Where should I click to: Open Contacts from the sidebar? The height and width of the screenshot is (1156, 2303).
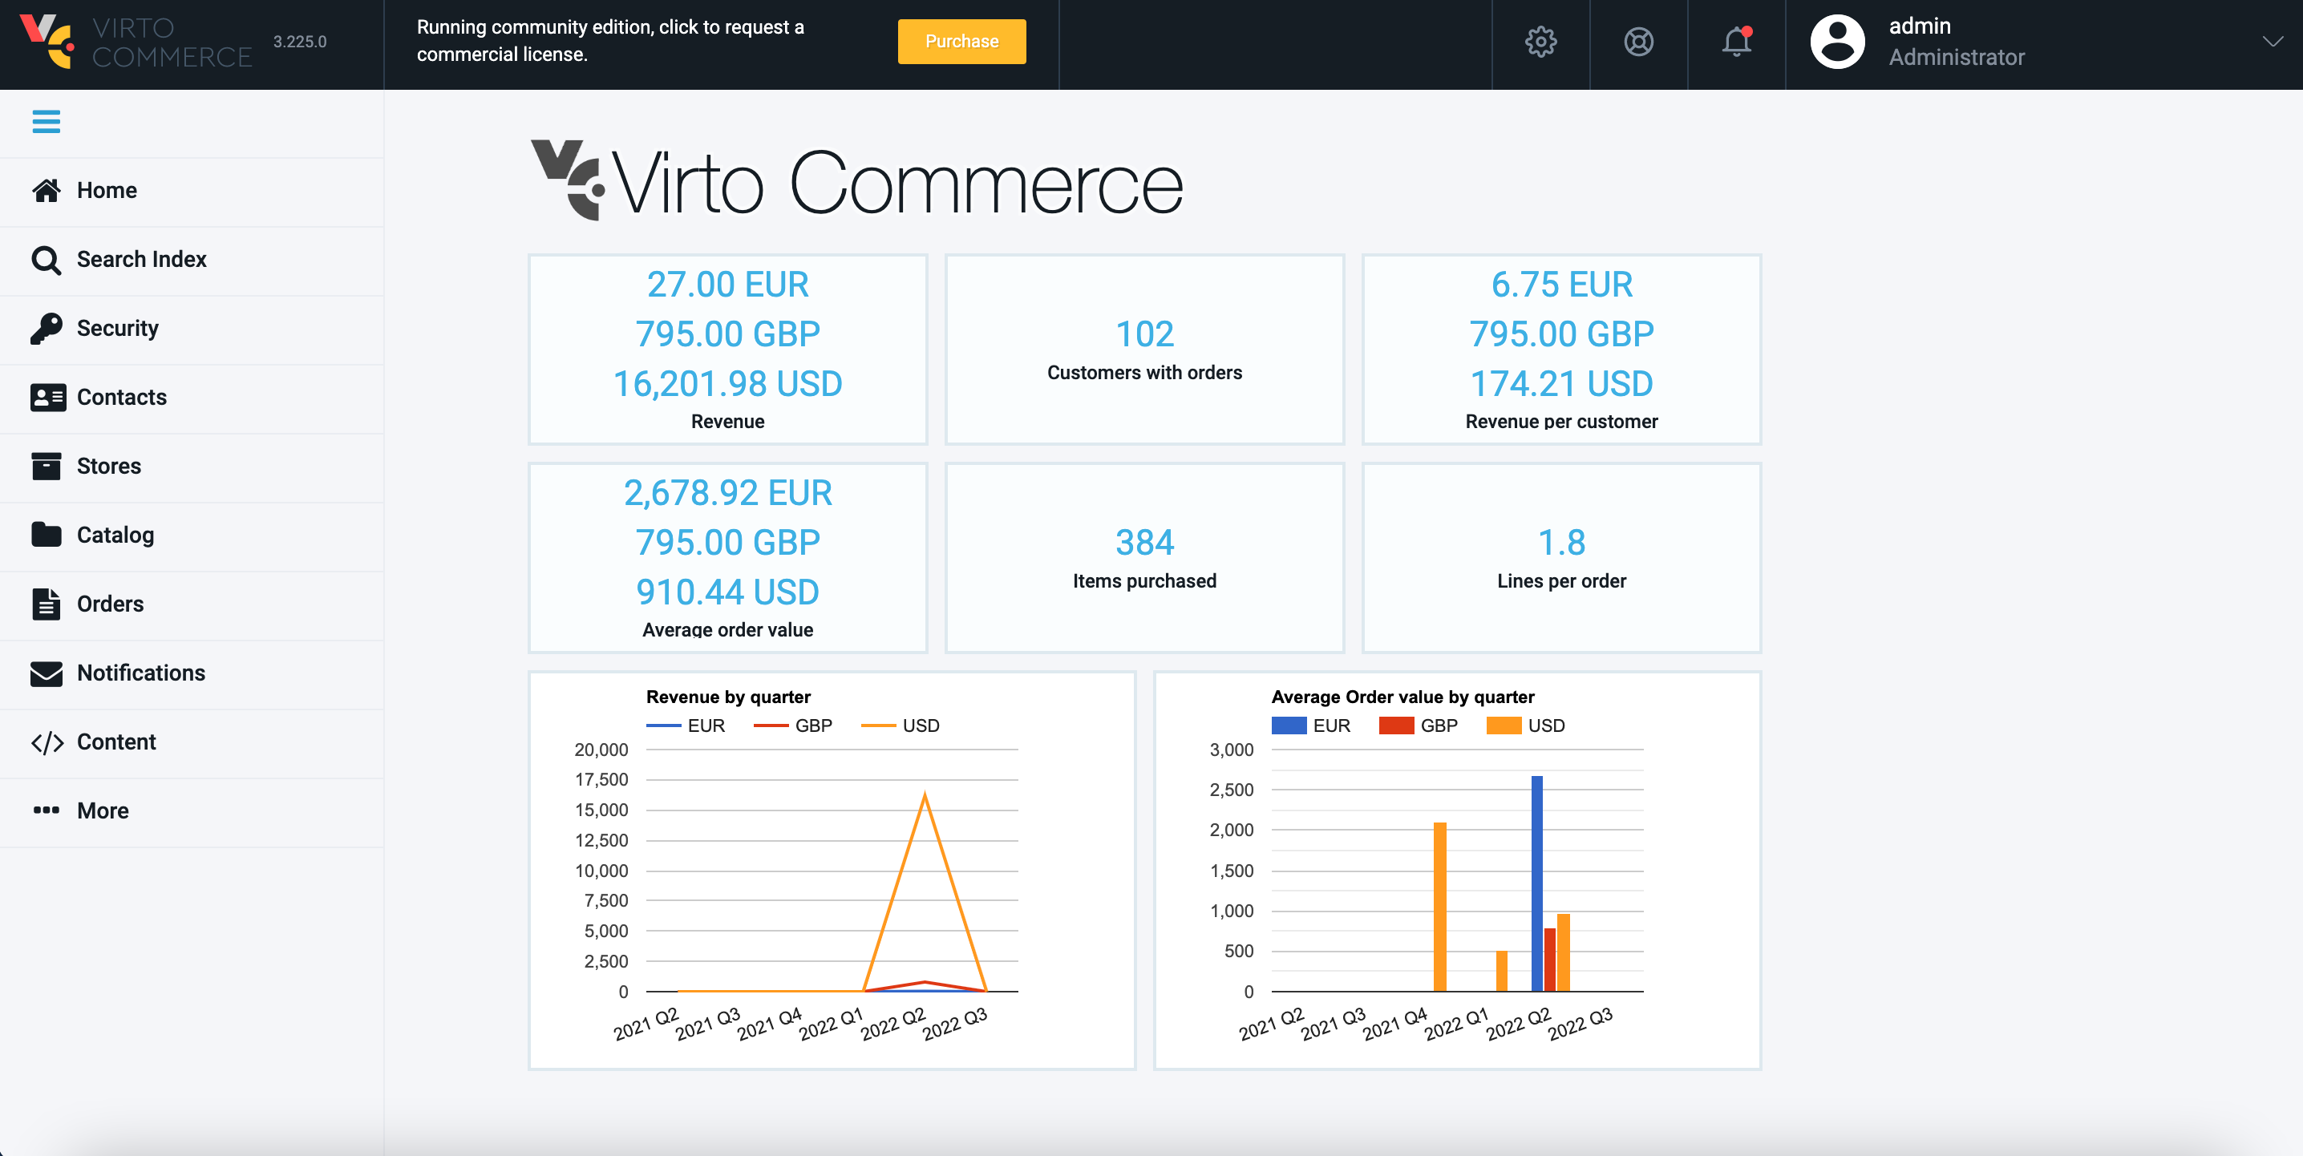point(121,397)
